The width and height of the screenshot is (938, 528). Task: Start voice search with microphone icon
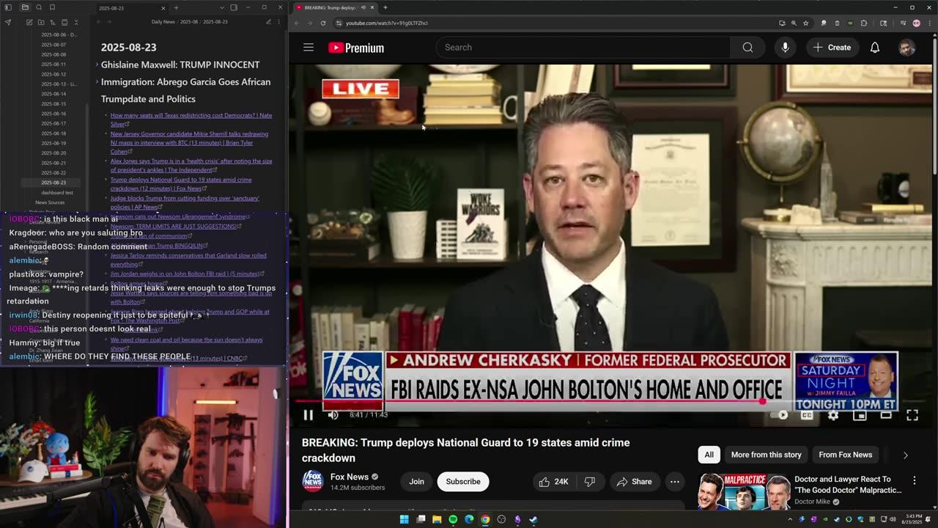click(785, 48)
